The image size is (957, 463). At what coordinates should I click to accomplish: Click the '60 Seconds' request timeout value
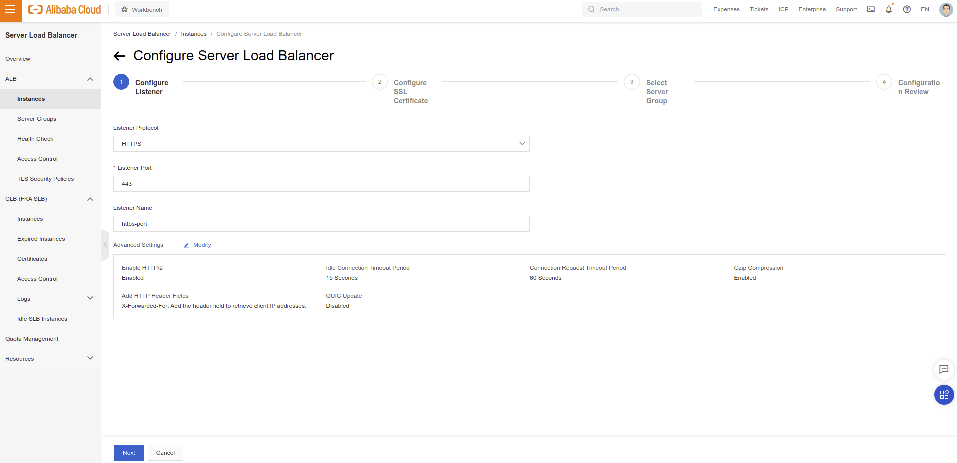tap(545, 278)
